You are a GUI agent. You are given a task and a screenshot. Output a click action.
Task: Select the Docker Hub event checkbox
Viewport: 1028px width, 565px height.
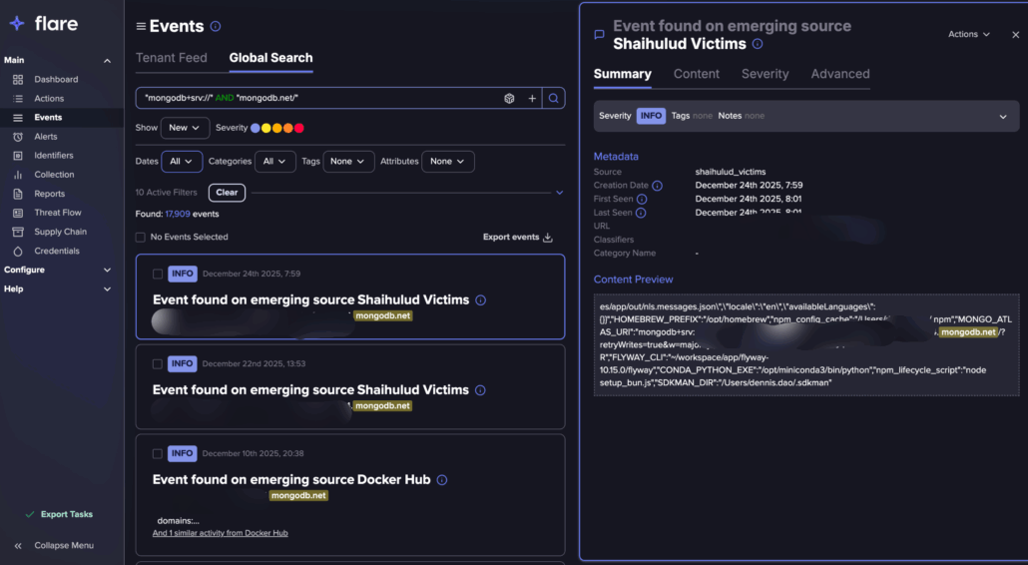158,453
